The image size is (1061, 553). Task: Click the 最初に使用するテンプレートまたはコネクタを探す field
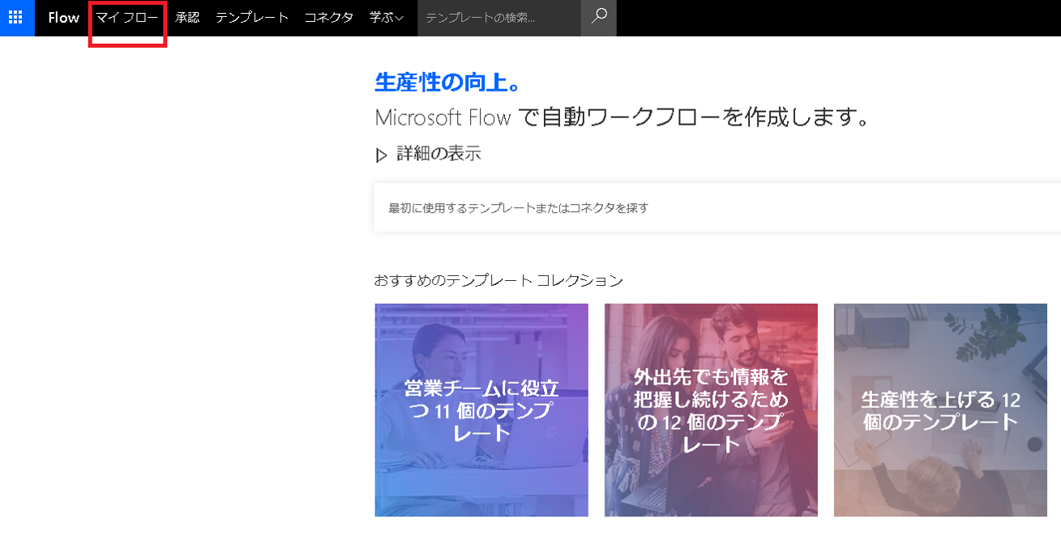point(717,208)
